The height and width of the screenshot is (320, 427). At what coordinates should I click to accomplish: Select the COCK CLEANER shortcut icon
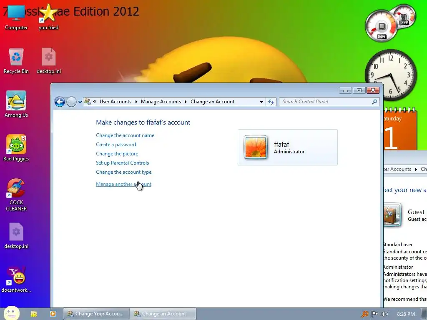16,195
